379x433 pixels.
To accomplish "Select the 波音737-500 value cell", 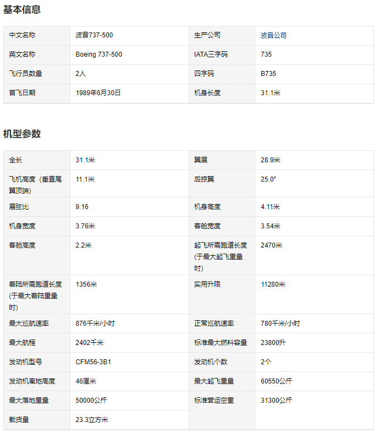I will tap(94, 35).
